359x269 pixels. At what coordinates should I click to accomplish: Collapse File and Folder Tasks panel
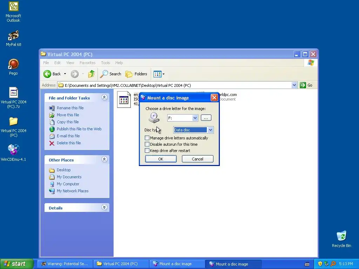(104, 97)
